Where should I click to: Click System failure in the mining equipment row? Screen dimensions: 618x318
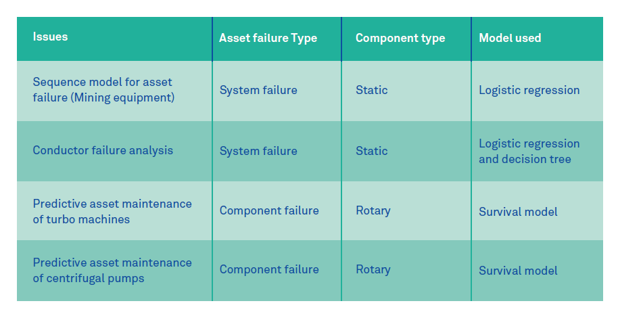tap(258, 91)
